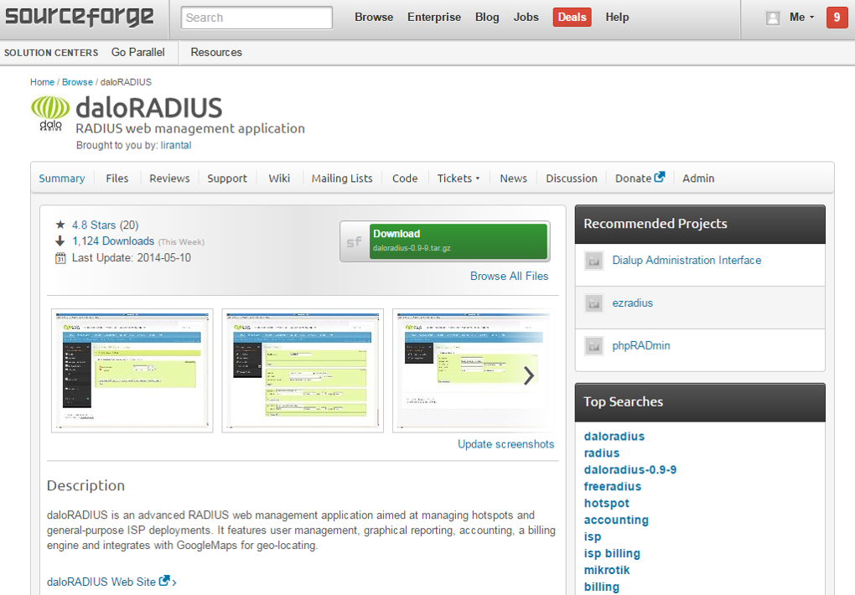The width and height of the screenshot is (855, 595).
Task: Select the freeradius top search link
Action: pyautogui.click(x=613, y=486)
